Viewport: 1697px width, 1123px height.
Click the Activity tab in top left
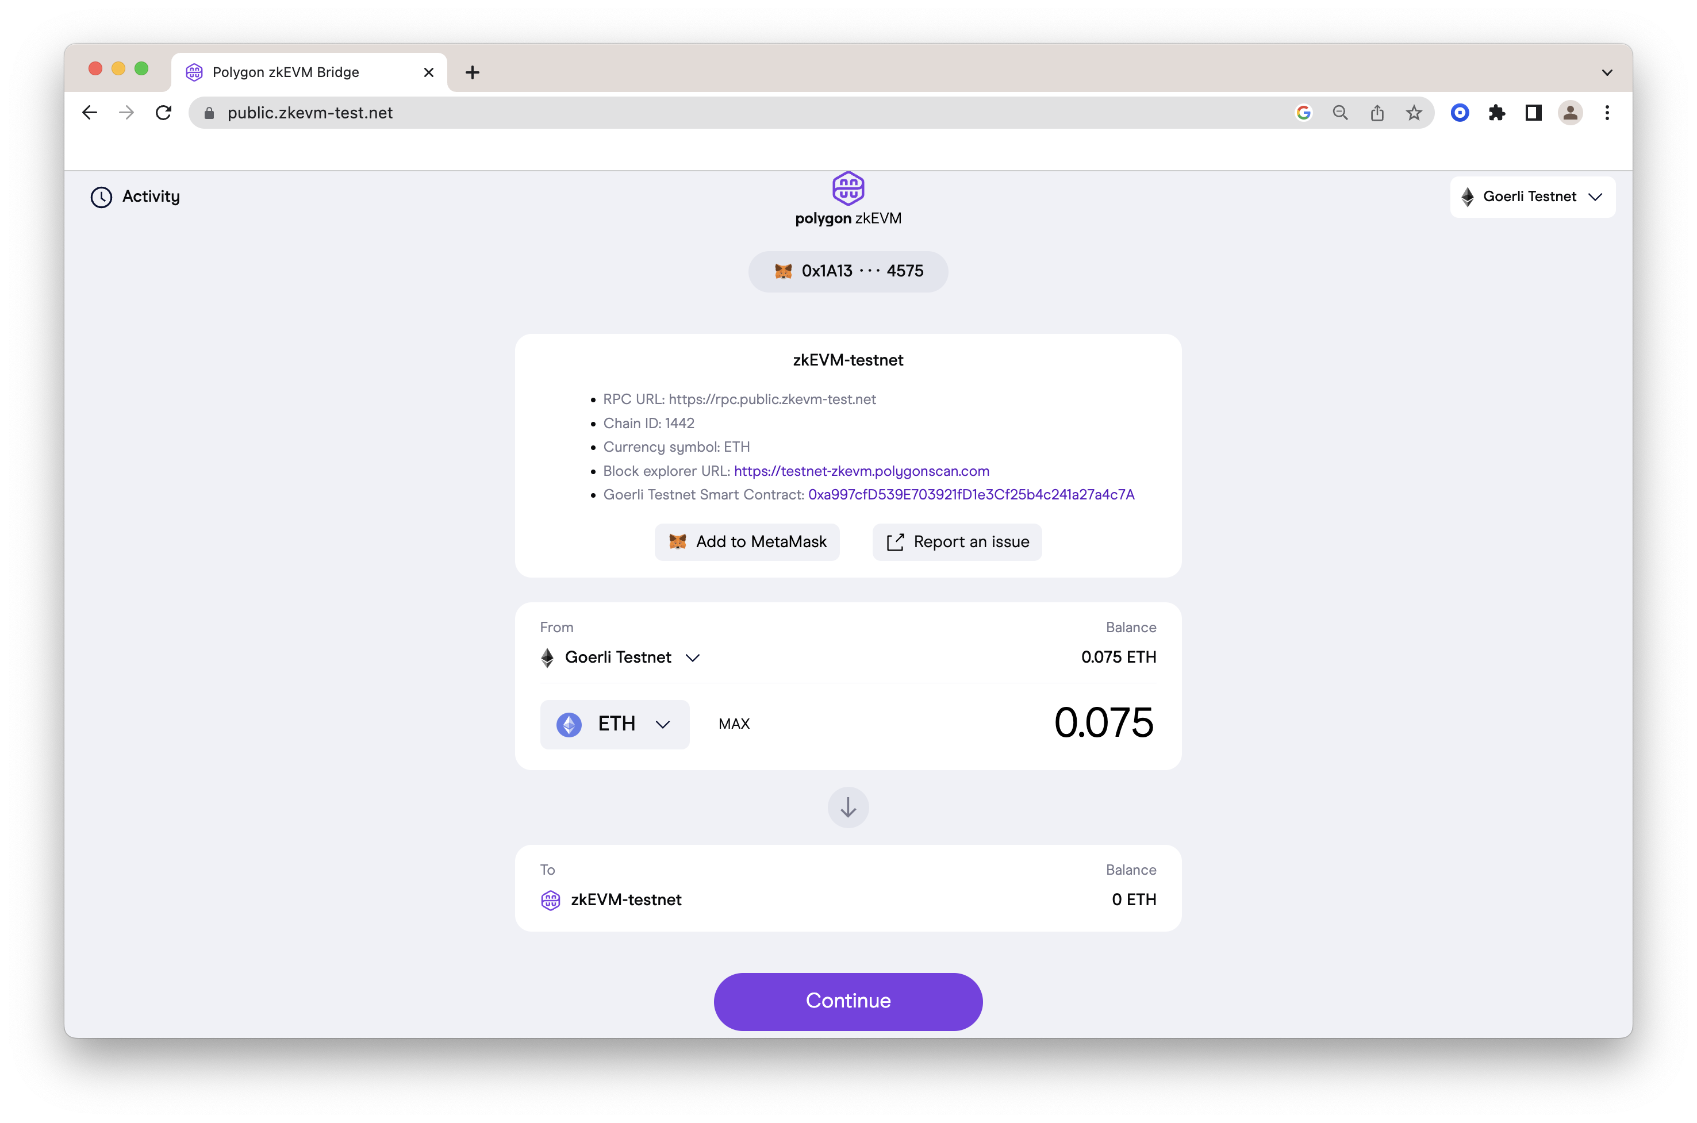click(x=134, y=195)
